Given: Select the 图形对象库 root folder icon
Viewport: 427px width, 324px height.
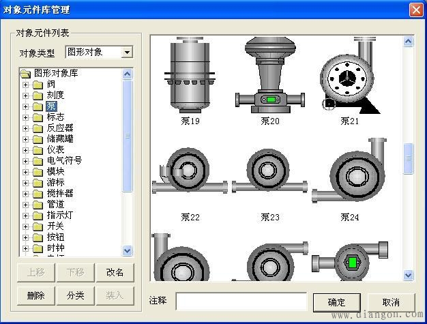Looking at the screenshot, I should [x=25, y=74].
